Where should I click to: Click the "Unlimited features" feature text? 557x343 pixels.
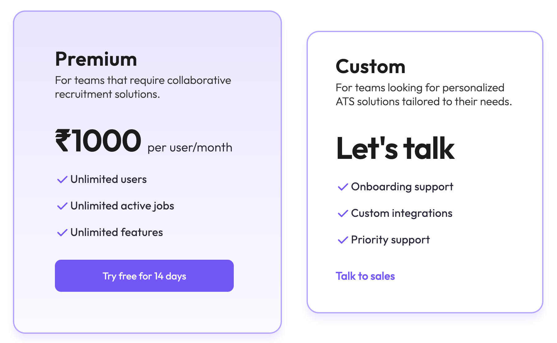click(117, 233)
